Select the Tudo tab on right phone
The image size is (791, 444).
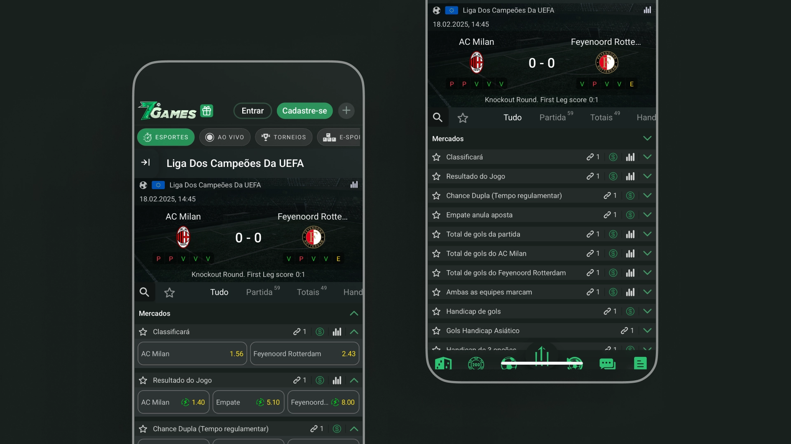pyautogui.click(x=513, y=118)
